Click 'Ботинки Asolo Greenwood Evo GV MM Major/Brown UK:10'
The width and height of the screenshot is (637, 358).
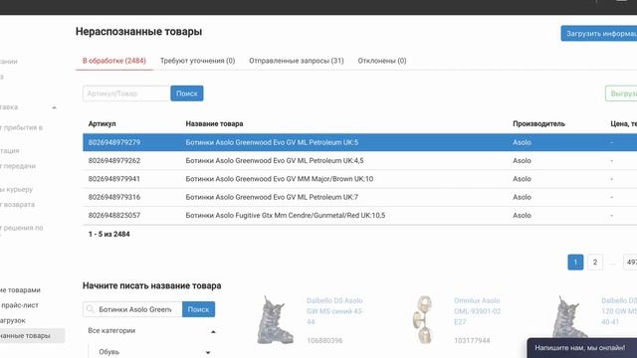click(280, 179)
